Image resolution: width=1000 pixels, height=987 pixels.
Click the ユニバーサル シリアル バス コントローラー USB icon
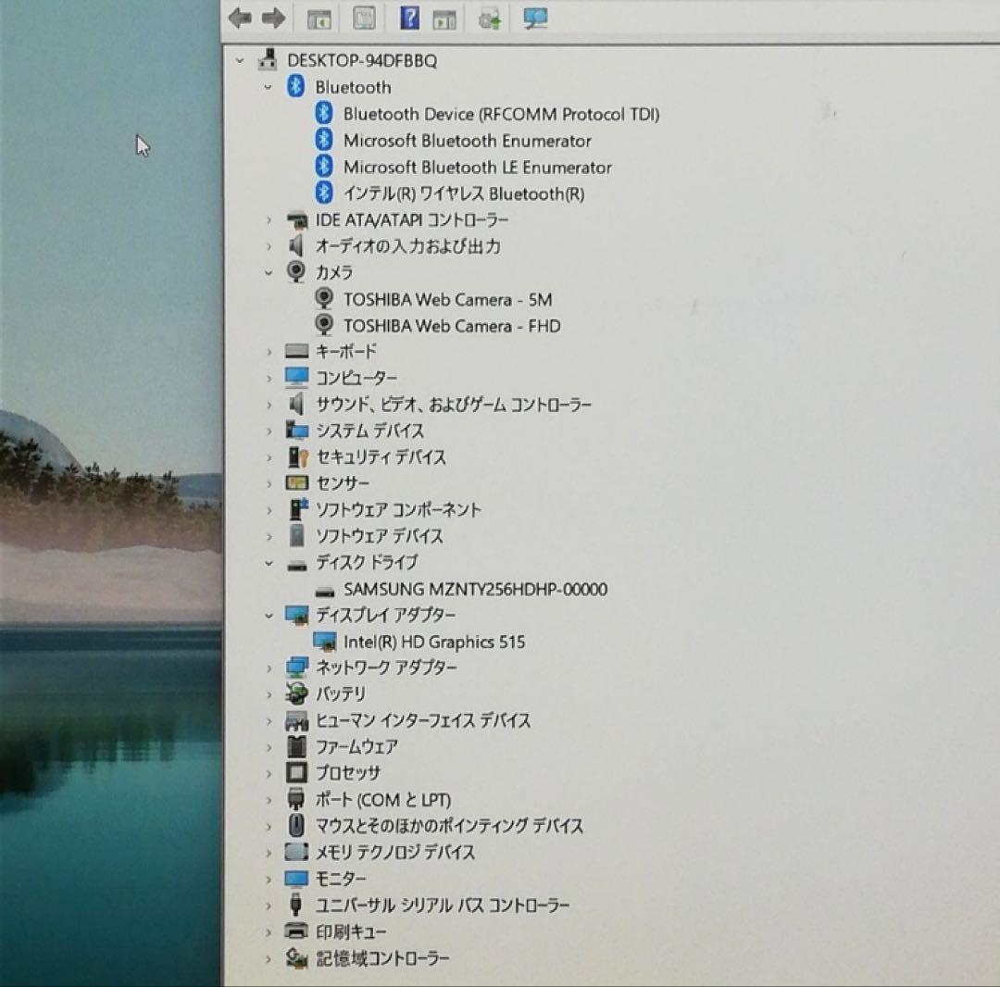click(x=295, y=905)
